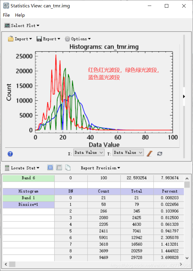Image resolution: width=193 pixels, height=271 pixels.
Task: Click the blue select-all table icon
Action: point(50,167)
